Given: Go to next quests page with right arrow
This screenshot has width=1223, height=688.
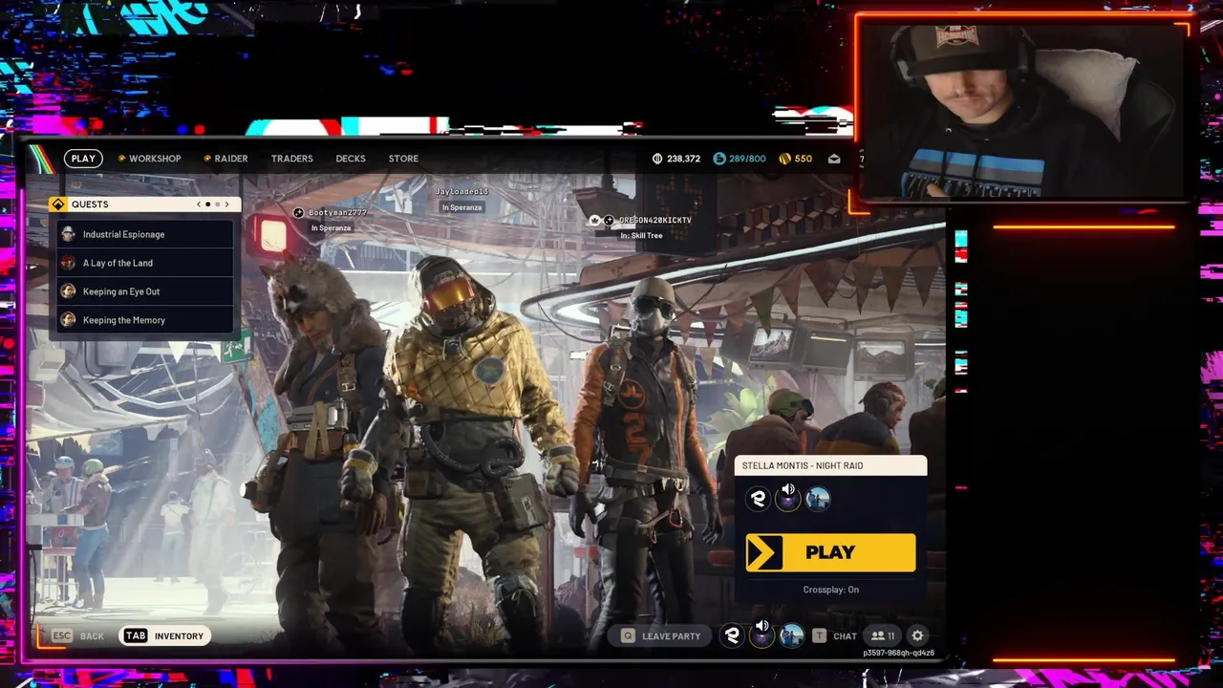Looking at the screenshot, I should point(226,204).
